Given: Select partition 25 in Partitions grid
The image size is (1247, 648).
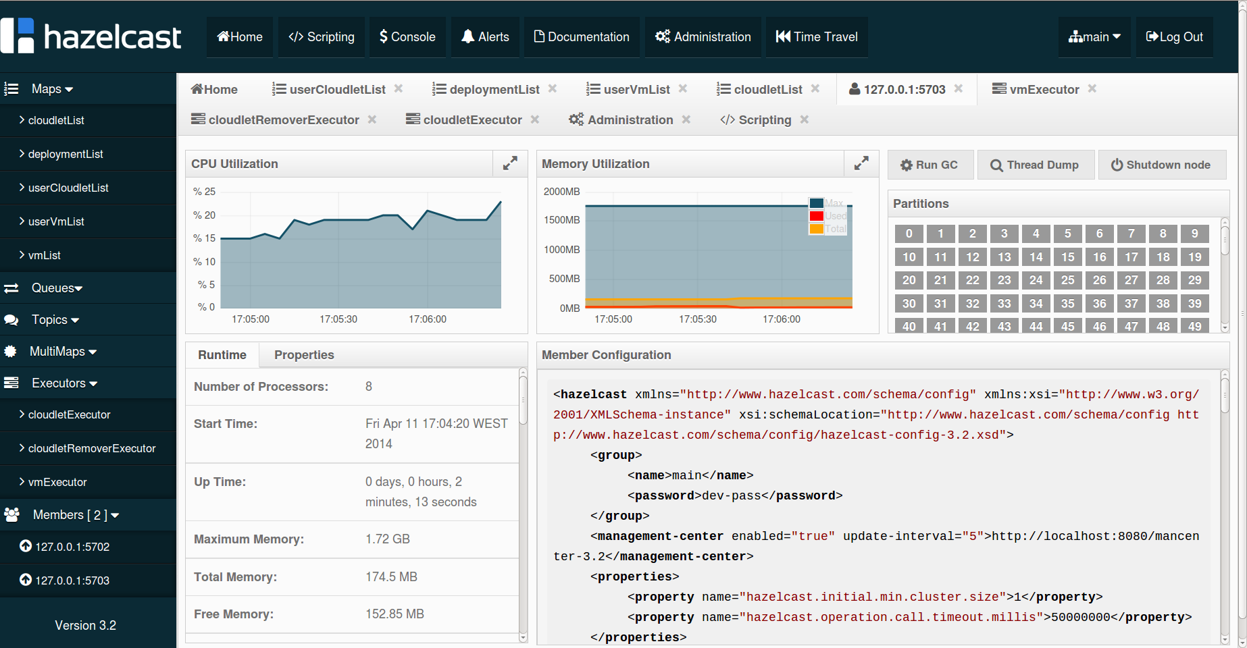Looking at the screenshot, I should click(1067, 280).
